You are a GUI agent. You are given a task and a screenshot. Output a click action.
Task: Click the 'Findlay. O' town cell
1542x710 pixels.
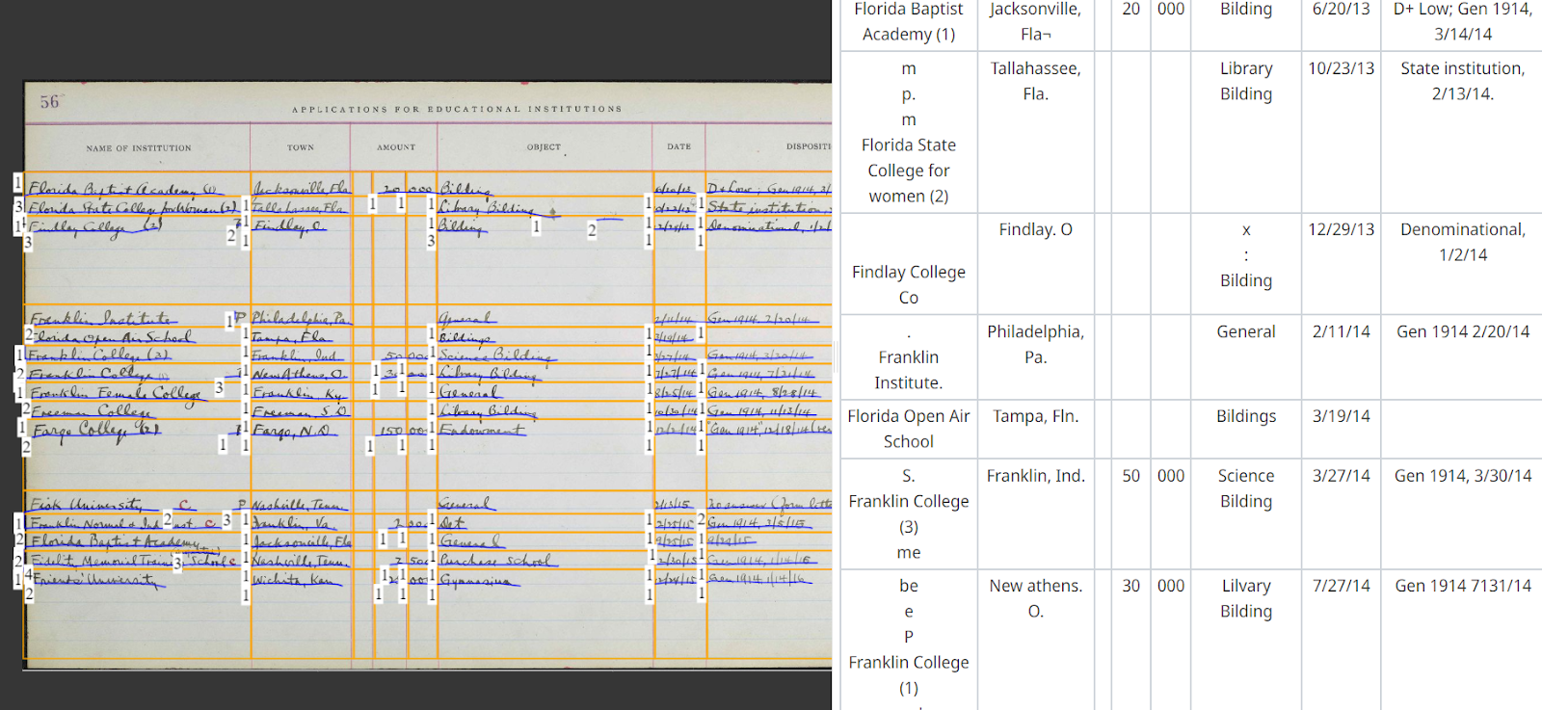(x=1035, y=230)
